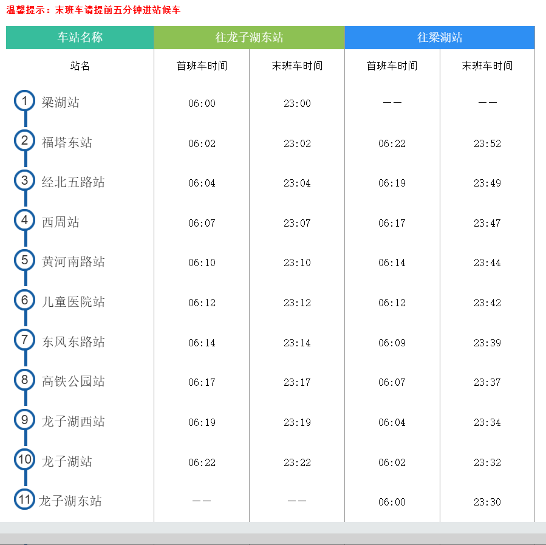Open the 福塔东站 station name
546x545 pixels.
(67, 142)
